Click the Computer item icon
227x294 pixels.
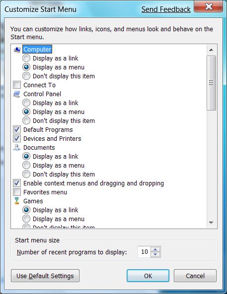[x=17, y=50]
